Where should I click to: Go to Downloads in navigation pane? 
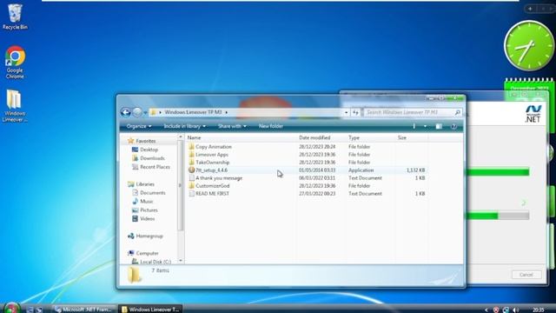click(149, 158)
